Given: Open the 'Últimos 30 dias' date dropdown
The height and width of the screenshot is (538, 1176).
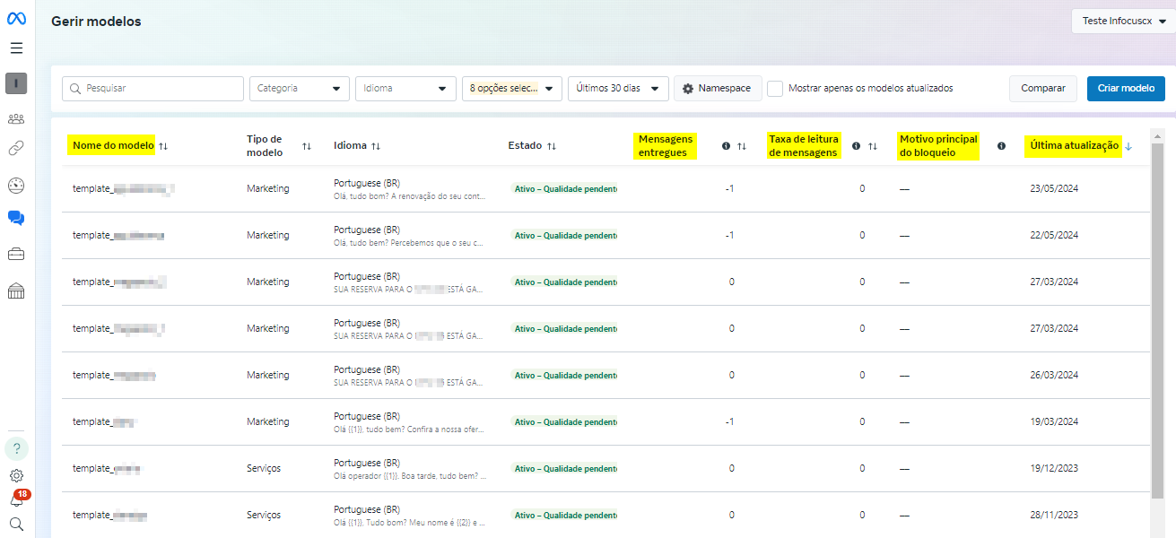Looking at the screenshot, I should (617, 89).
